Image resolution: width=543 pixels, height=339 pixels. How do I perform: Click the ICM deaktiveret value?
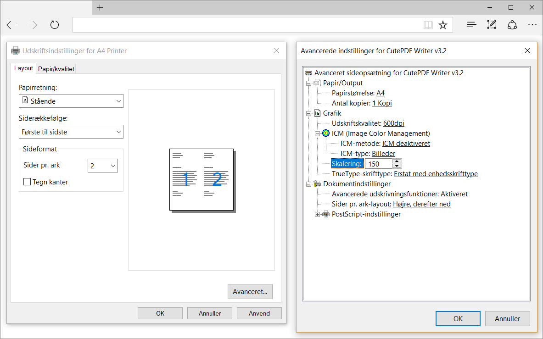click(406, 144)
